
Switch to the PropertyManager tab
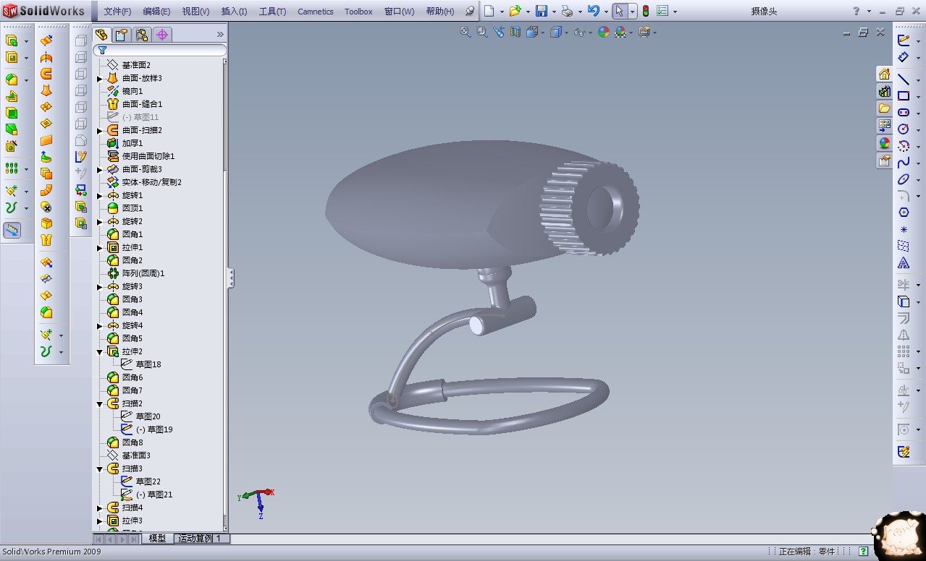(x=122, y=34)
